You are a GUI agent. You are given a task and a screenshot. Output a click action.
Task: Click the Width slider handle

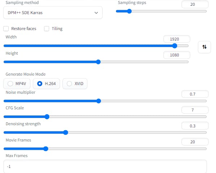tap(175, 46)
